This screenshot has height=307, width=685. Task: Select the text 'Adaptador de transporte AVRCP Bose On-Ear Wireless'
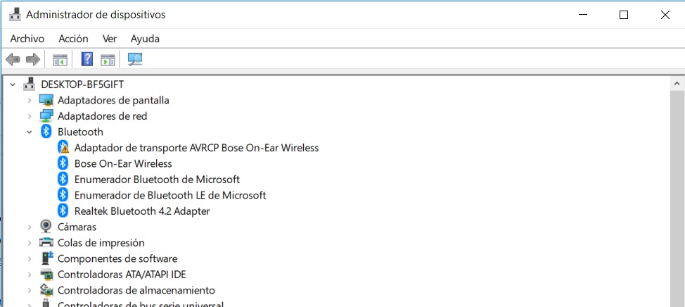point(197,148)
